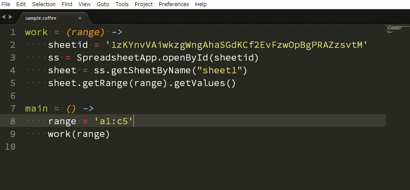
Task: Open the Selection menu
Action: (44, 4)
